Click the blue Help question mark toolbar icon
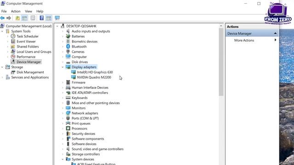The image size is (294, 165). (x=42, y=18)
